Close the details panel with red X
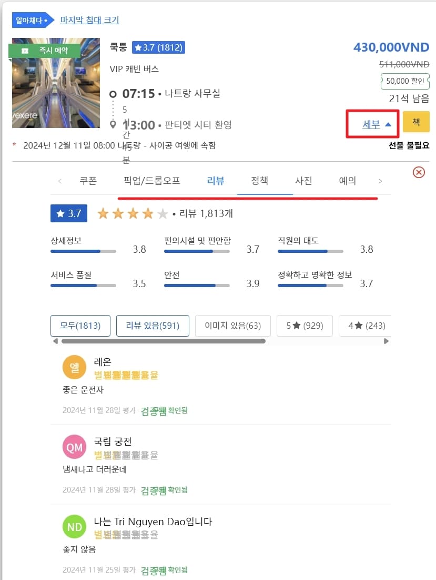This screenshot has height=580, width=436. [x=419, y=172]
